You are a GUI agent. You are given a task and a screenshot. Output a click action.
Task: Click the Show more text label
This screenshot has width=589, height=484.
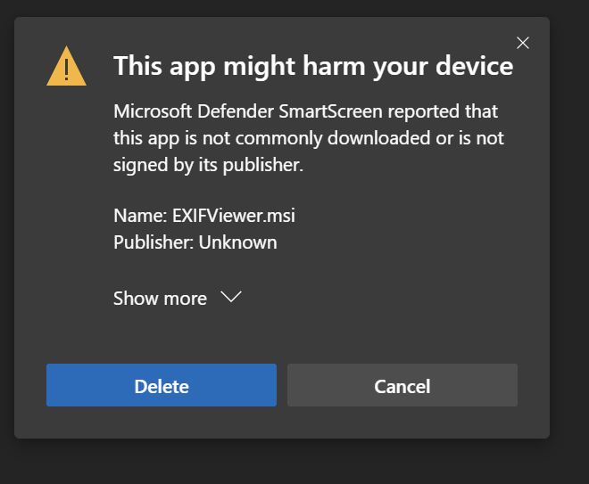click(x=160, y=299)
